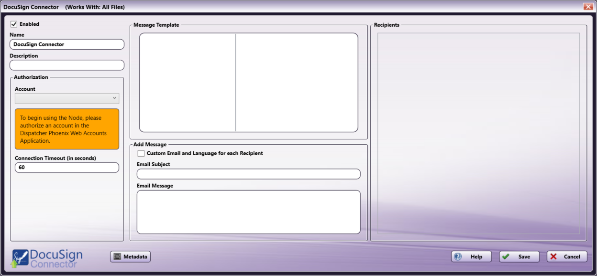Screen dimensions: 597x276
Task: Edit the Name field containing DocuSign Connector
Action: coord(67,44)
